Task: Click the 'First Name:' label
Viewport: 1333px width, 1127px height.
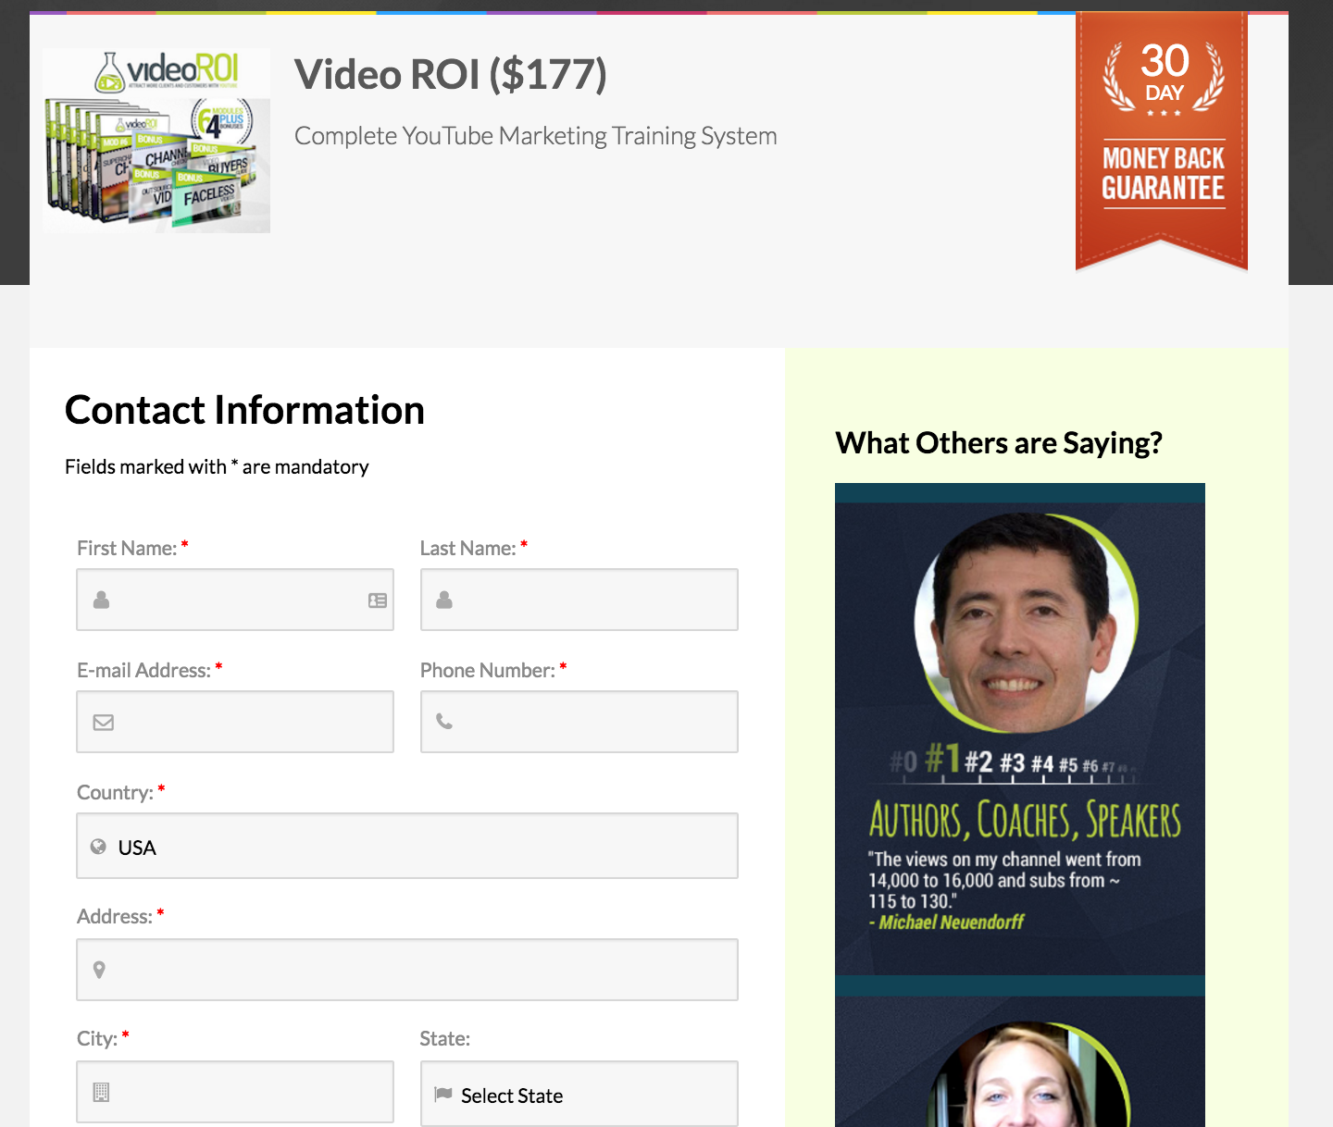Action: (x=127, y=548)
